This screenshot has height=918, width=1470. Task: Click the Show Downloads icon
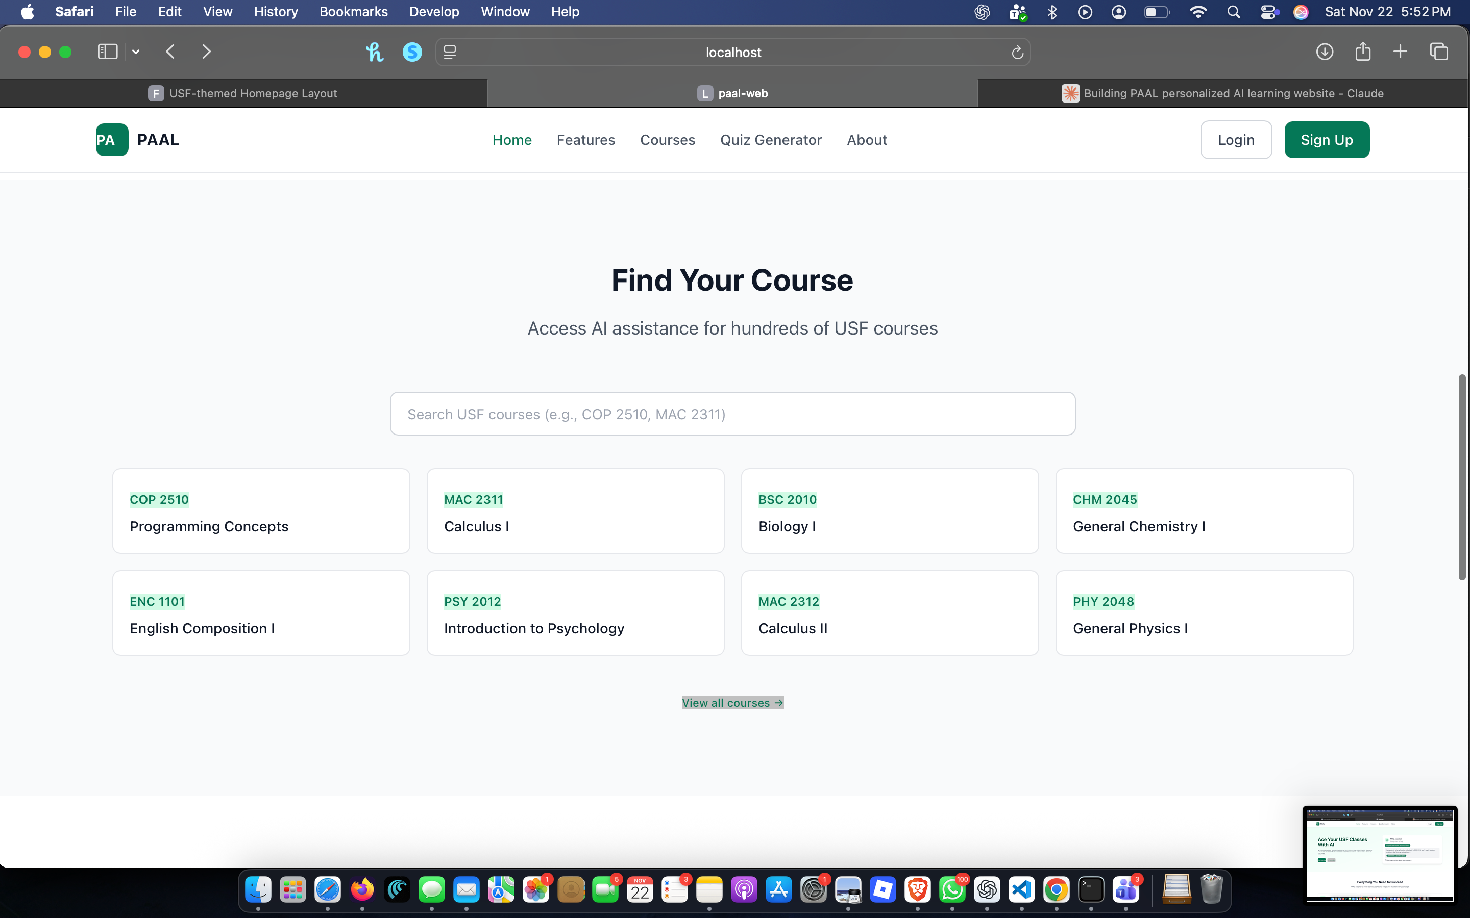tap(1324, 52)
